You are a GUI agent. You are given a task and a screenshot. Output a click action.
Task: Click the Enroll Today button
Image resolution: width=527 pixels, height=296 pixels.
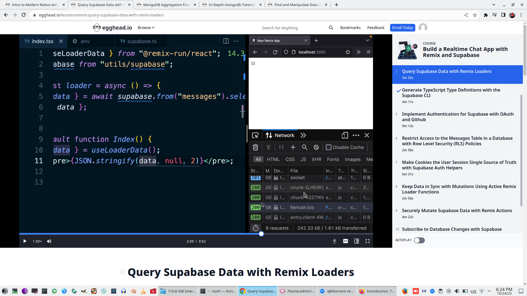pyautogui.click(x=402, y=28)
